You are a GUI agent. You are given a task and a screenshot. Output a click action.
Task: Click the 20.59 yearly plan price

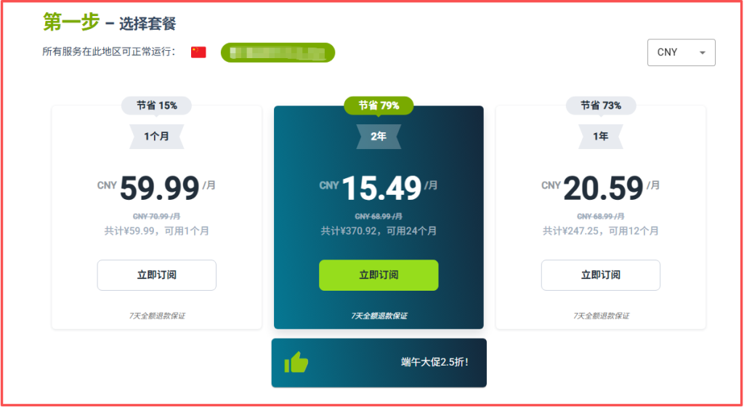pyautogui.click(x=604, y=188)
